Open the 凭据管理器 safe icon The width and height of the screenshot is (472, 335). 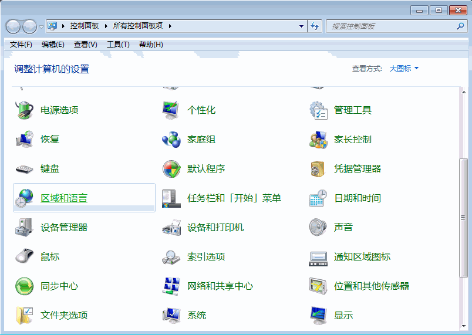(318, 169)
